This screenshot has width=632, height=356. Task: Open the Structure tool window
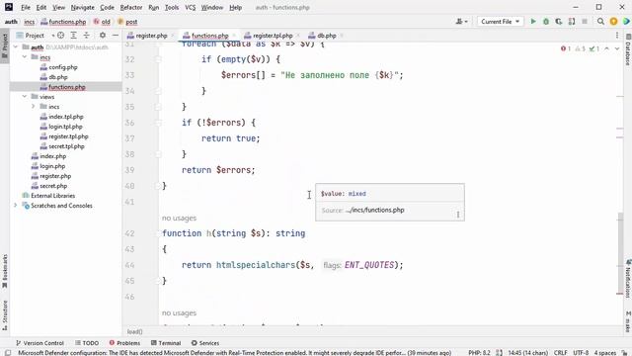point(5,314)
